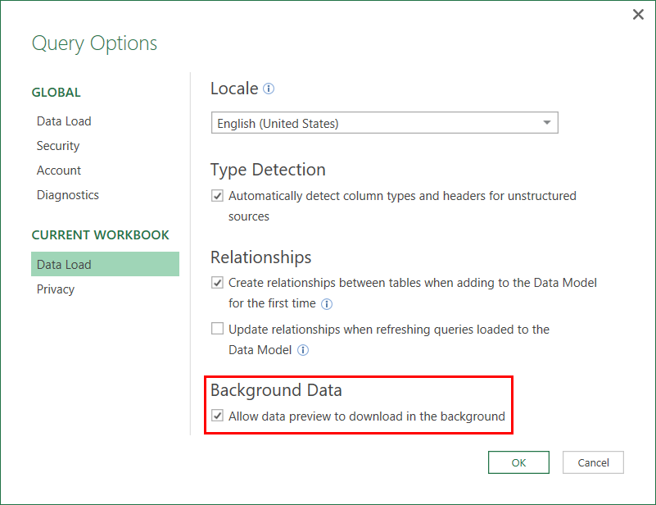Disable 'Allow data preview to download' checkbox
The width and height of the screenshot is (656, 505).
coord(217,416)
